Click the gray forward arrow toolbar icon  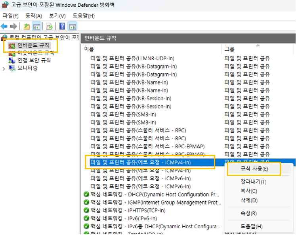click(x=13, y=27)
